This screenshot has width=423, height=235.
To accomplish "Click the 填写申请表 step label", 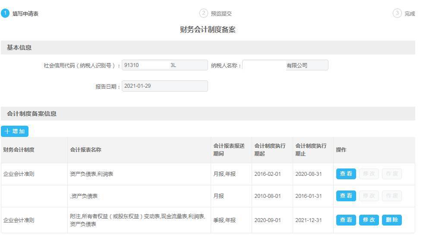I will 25,13.
